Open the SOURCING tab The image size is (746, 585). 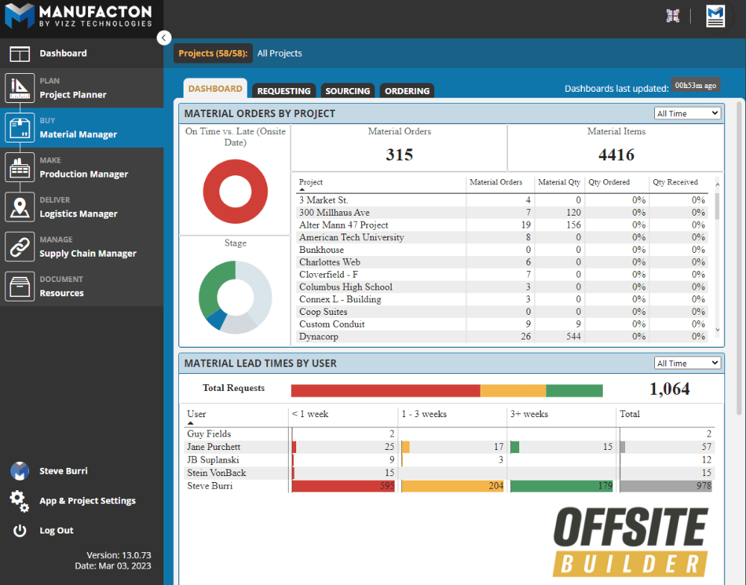click(x=348, y=90)
